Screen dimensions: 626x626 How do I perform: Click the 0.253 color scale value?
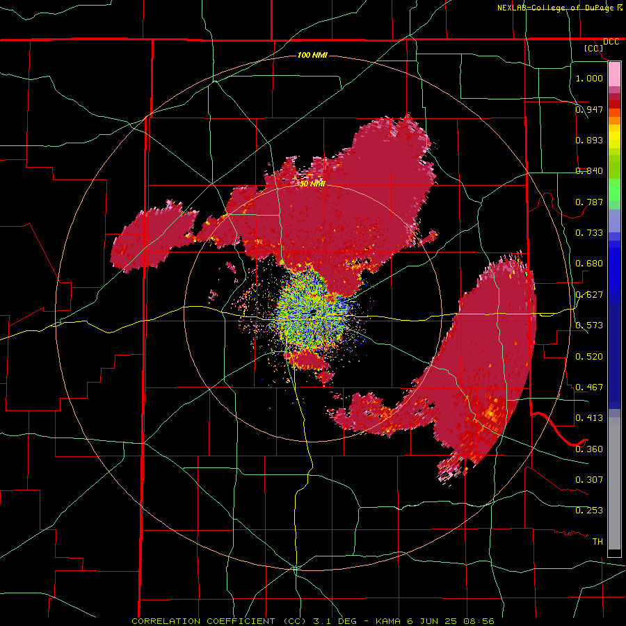pyautogui.click(x=589, y=511)
